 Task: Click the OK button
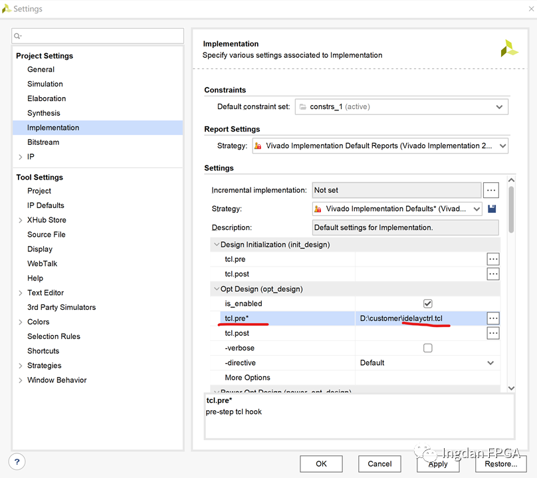(321, 463)
